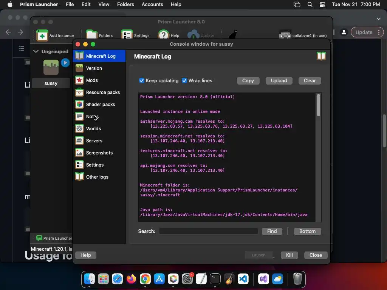Click Kill to stop the instance
This screenshot has width=387, height=290.
point(289,255)
